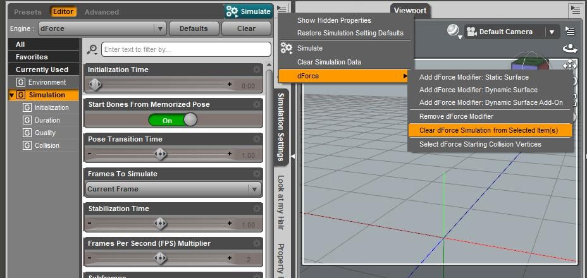Switch to the Presets tab
The image size is (587, 278).
27,12
